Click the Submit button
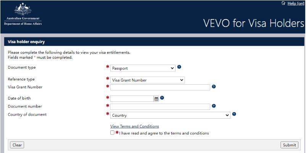 pos(290,145)
